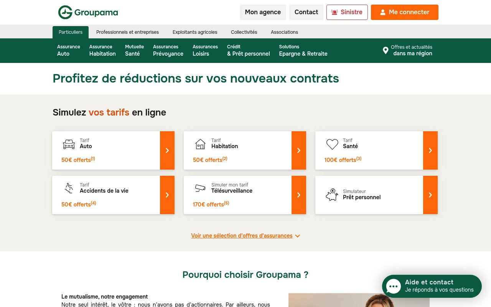
Task: Click the 'Tarif Habitation' card title
Action: click(x=225, y=144)
